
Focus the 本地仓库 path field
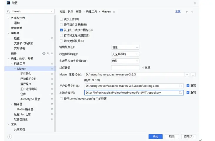[x=134, y=93]
